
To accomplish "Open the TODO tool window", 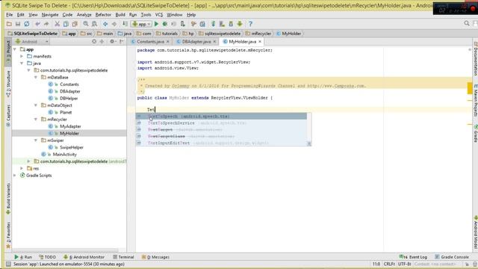I will pyautogui.click(x=47, y=257).
